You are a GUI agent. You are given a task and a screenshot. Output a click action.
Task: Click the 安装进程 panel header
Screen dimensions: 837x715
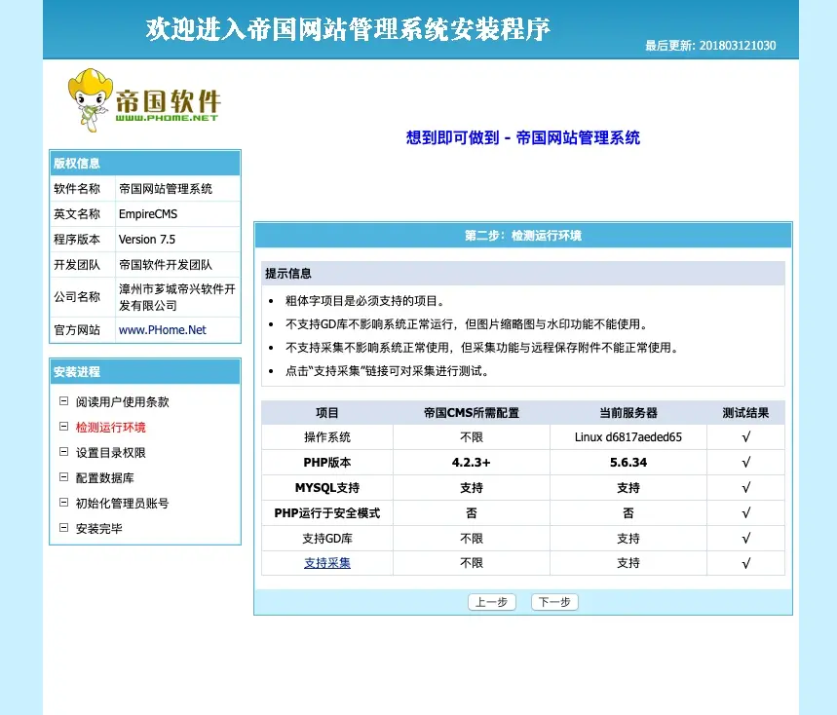[x=145, y=372]
